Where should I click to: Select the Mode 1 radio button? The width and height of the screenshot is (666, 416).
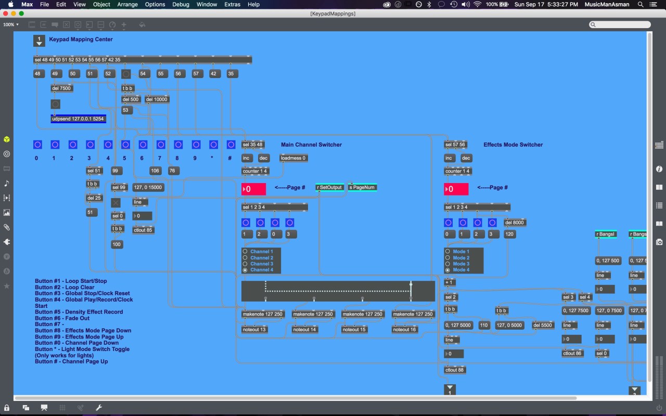tap(447, 252)
